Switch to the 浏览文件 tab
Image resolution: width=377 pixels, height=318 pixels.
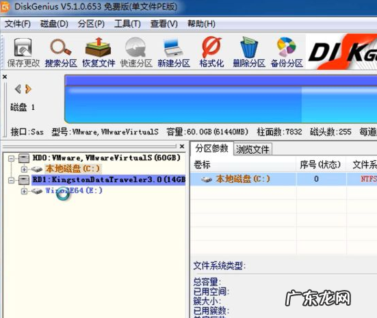[x=252, y=149]
